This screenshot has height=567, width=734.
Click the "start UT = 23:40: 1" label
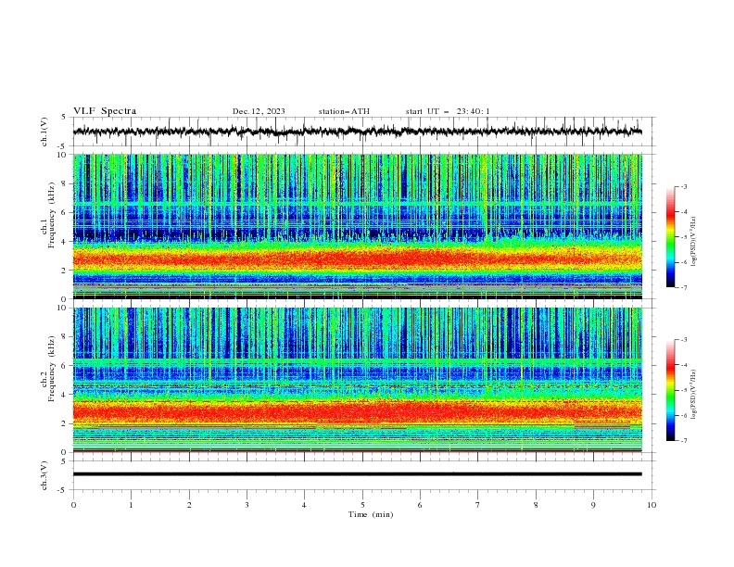[448, 111]
